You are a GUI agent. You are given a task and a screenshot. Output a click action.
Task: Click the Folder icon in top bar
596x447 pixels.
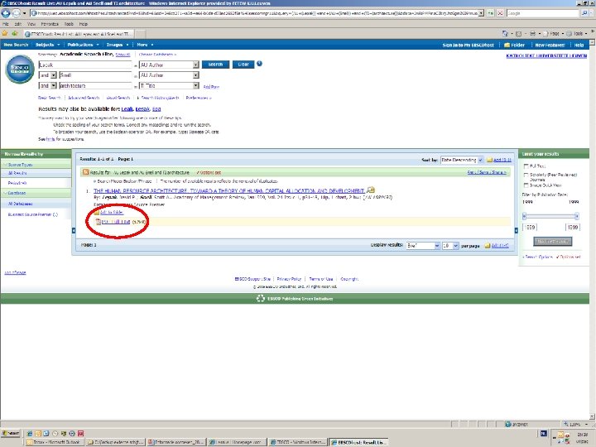pos(507,45)
